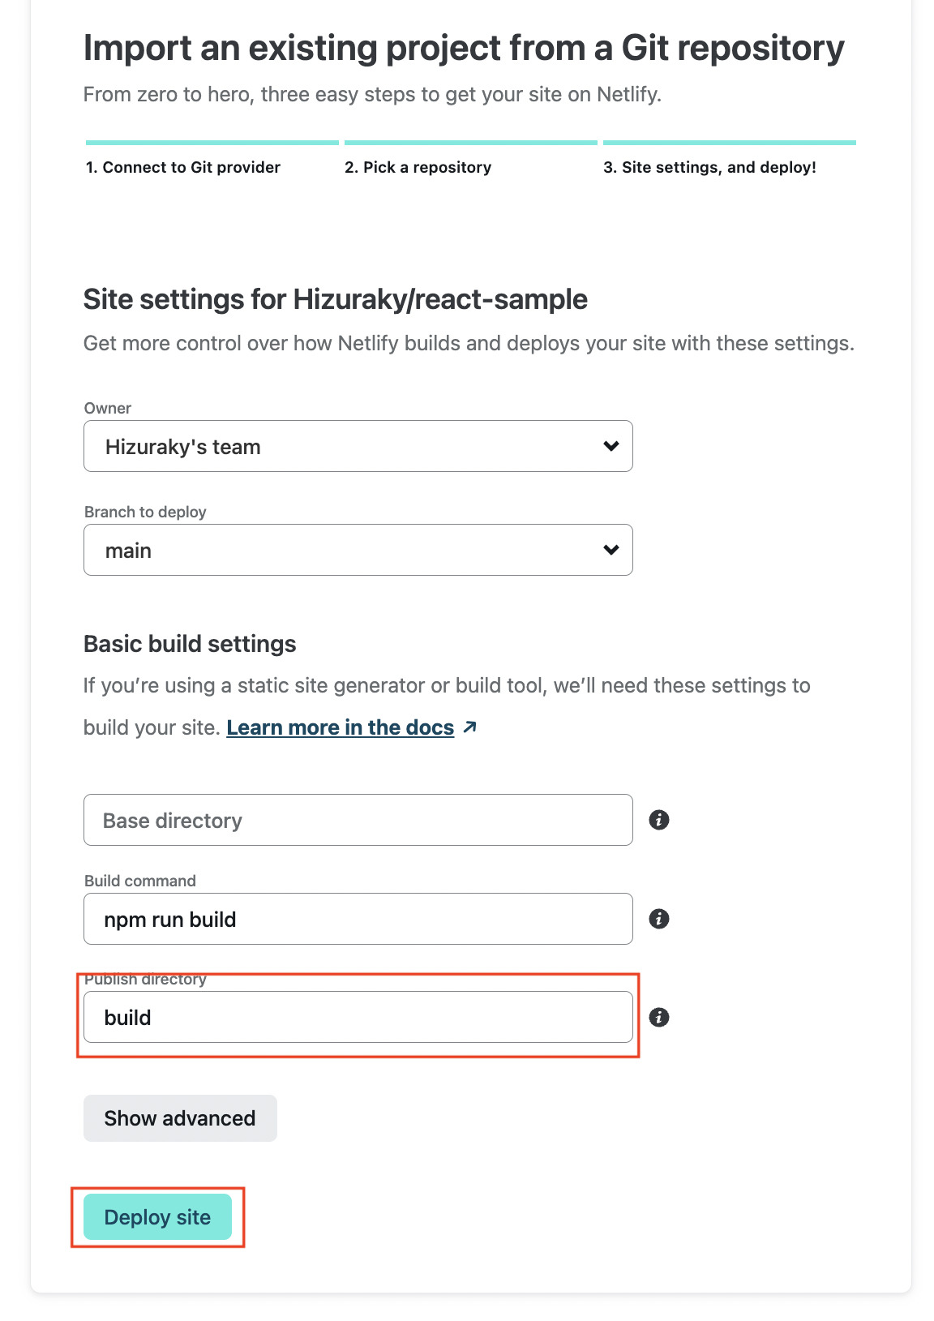Image resolution: width=934 pixels, height=1321 pixels.
Task: Open the branch selector showing main
Action: tap(358, 550)
